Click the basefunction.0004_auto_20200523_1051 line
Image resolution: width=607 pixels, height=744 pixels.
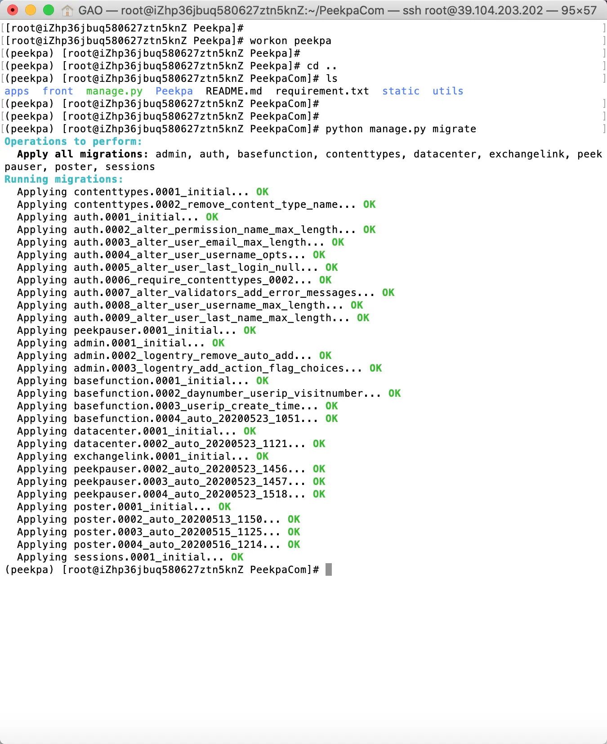(x=177, y=419)
